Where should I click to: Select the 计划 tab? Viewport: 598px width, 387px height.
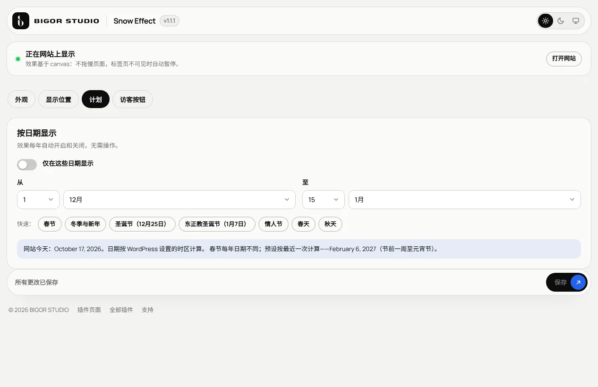point(96,100)
